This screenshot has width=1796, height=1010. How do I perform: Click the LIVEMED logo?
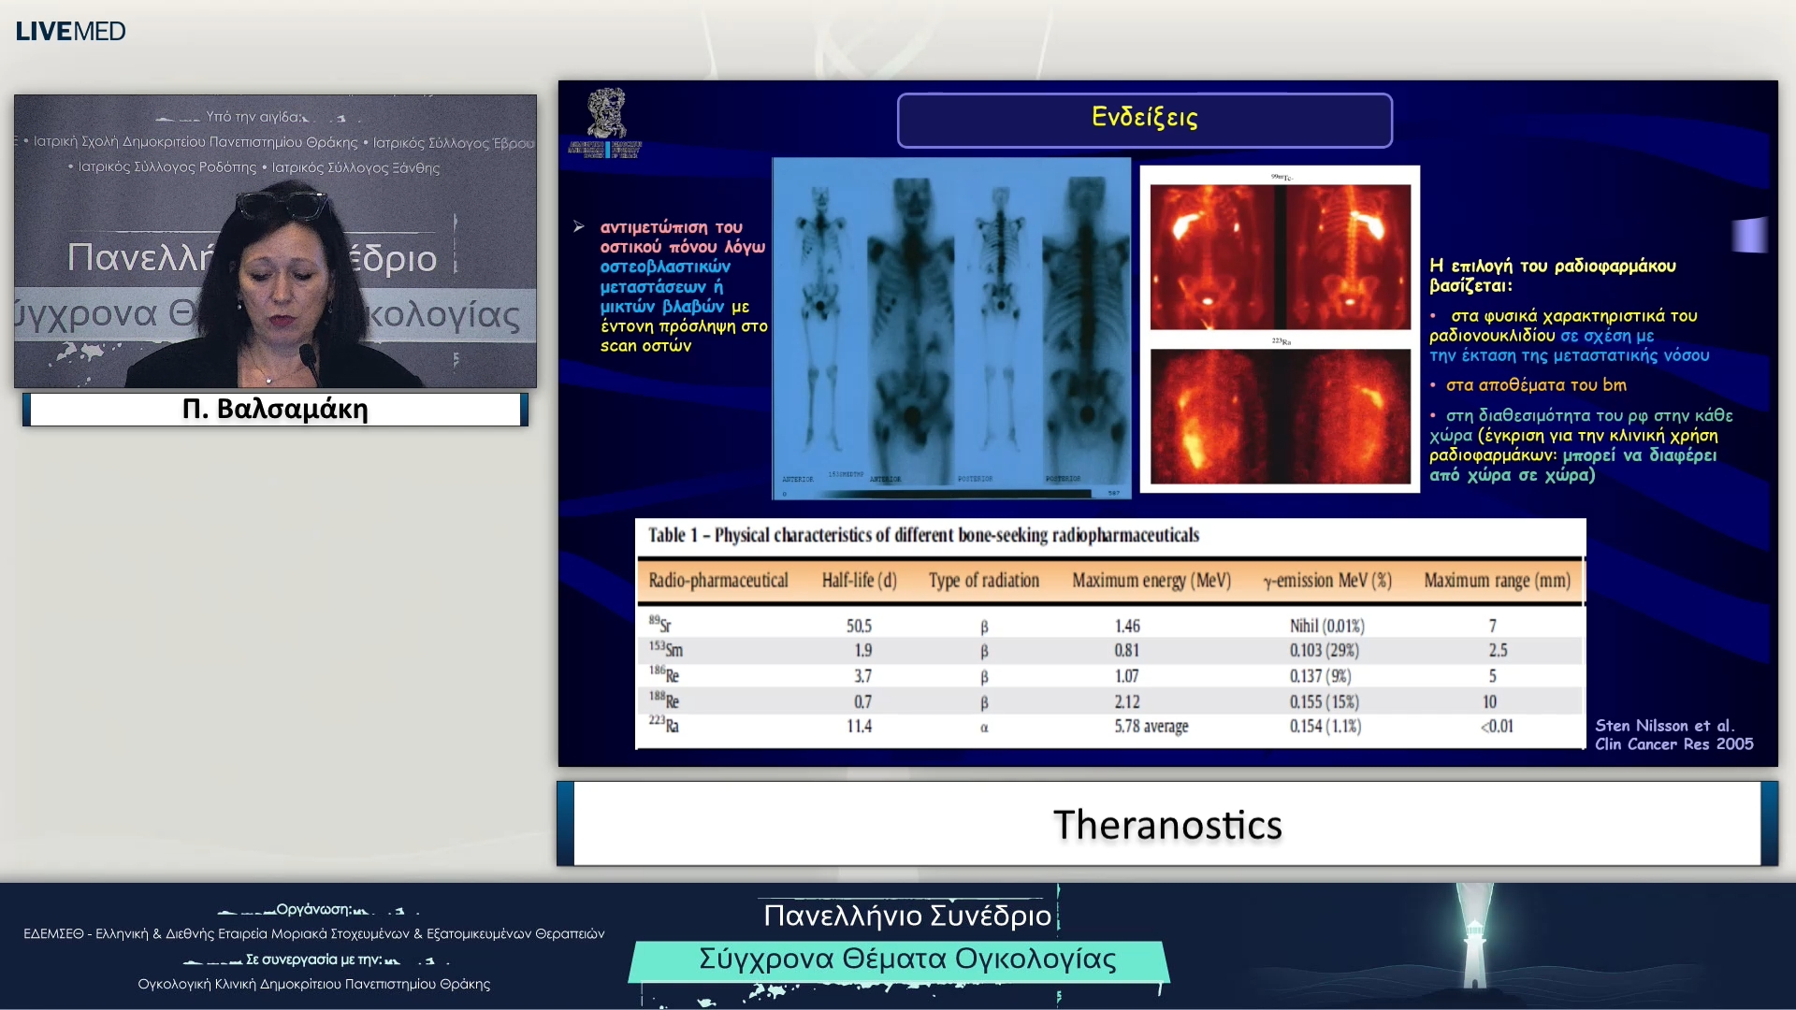pyautogui.click(x=70, y=31)
